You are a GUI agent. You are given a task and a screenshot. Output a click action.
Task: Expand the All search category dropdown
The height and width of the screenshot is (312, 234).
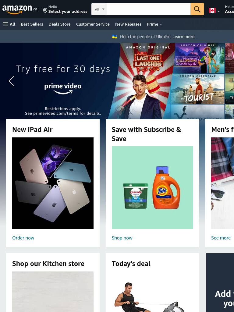point(99,9)
